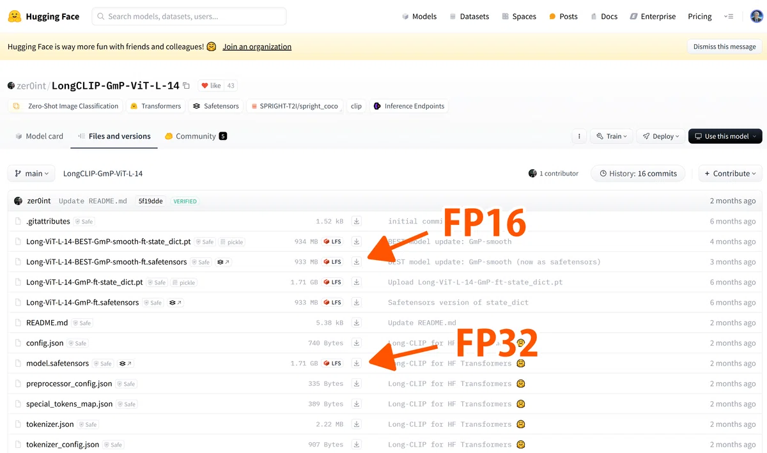
Task: Go to Models in top navigation
Action: 419,17
